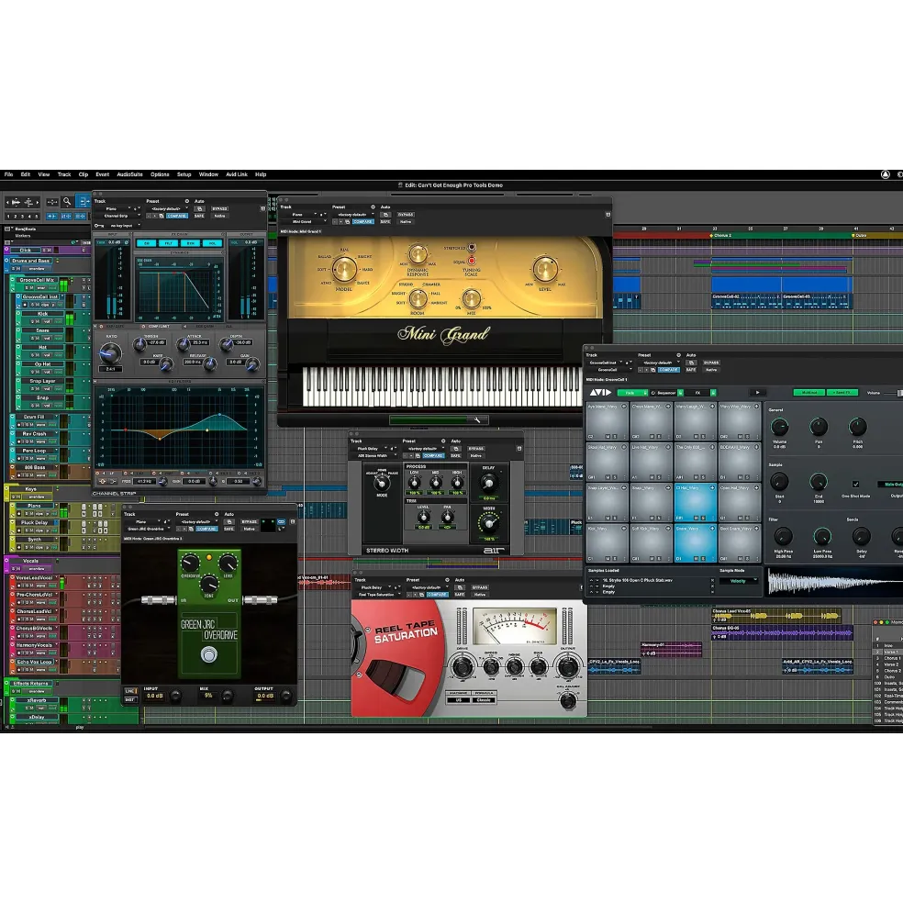This screenshot has height=904, width=903.
Task: Click the Channel Strip EQ frequency field
Action: [x=143, y=481]
